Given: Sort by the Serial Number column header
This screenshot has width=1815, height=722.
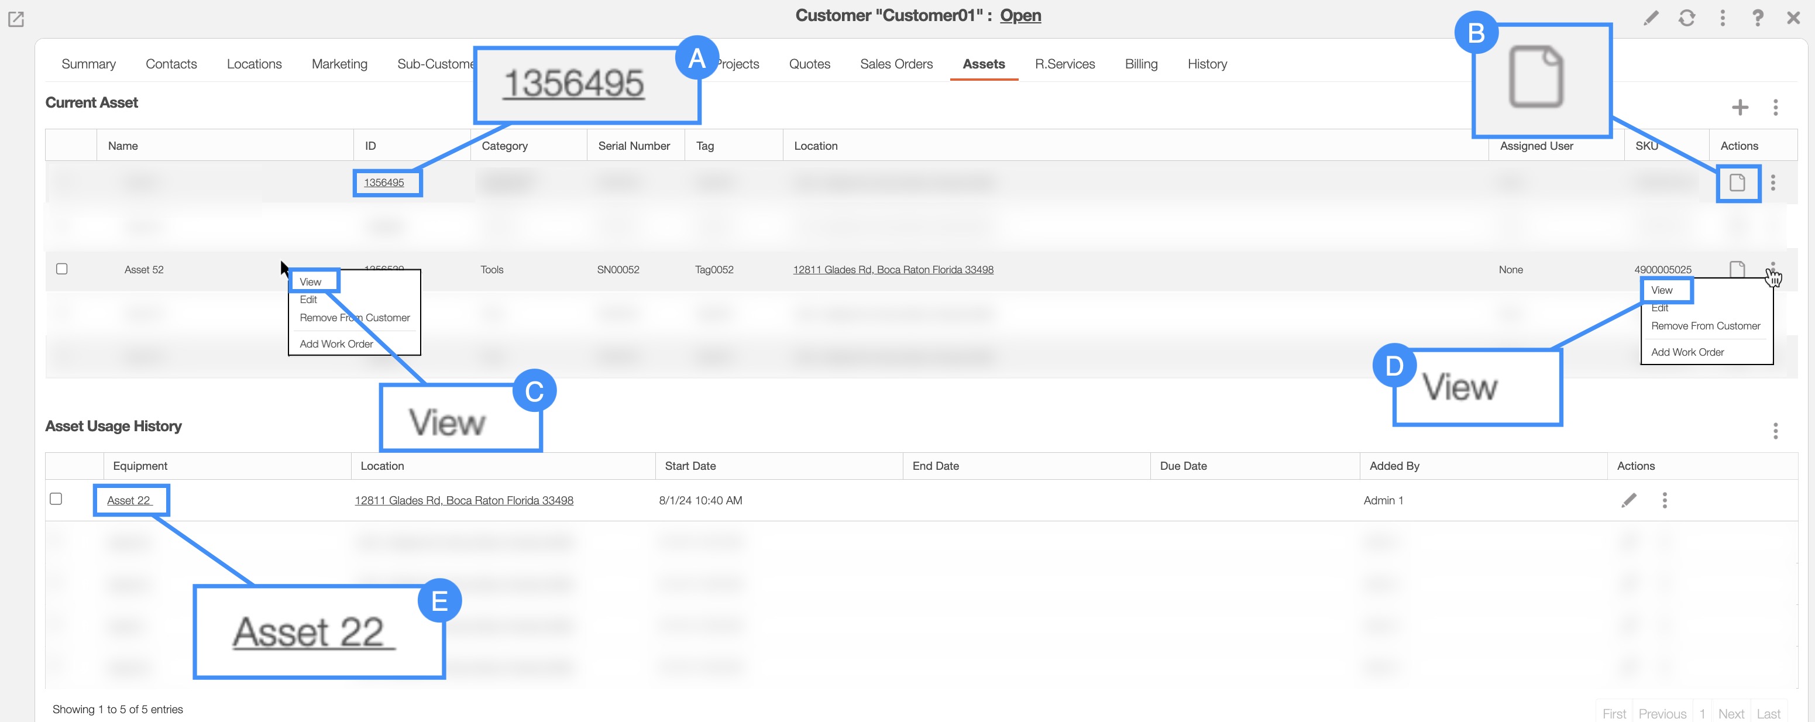Looking at the screenshot, I should pyautogui.click(x=634, y=146).
